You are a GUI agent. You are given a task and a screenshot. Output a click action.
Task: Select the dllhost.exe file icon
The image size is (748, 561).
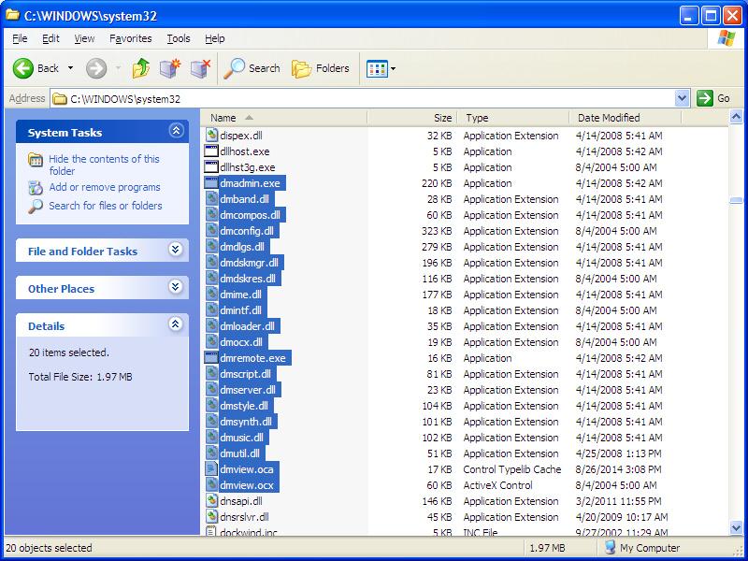point(211,151)
